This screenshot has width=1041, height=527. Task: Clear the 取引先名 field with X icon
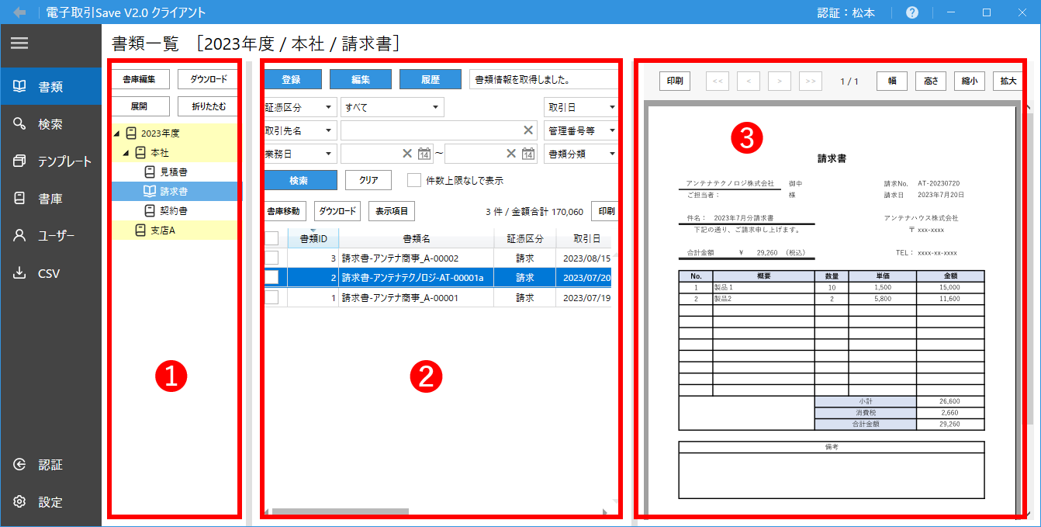pos(527,130)
